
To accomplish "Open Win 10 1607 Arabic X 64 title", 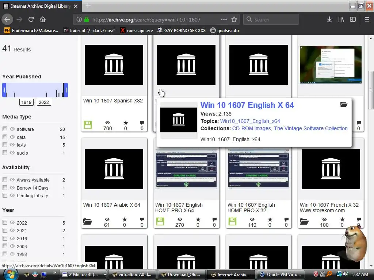I will (x=112, y=205).
